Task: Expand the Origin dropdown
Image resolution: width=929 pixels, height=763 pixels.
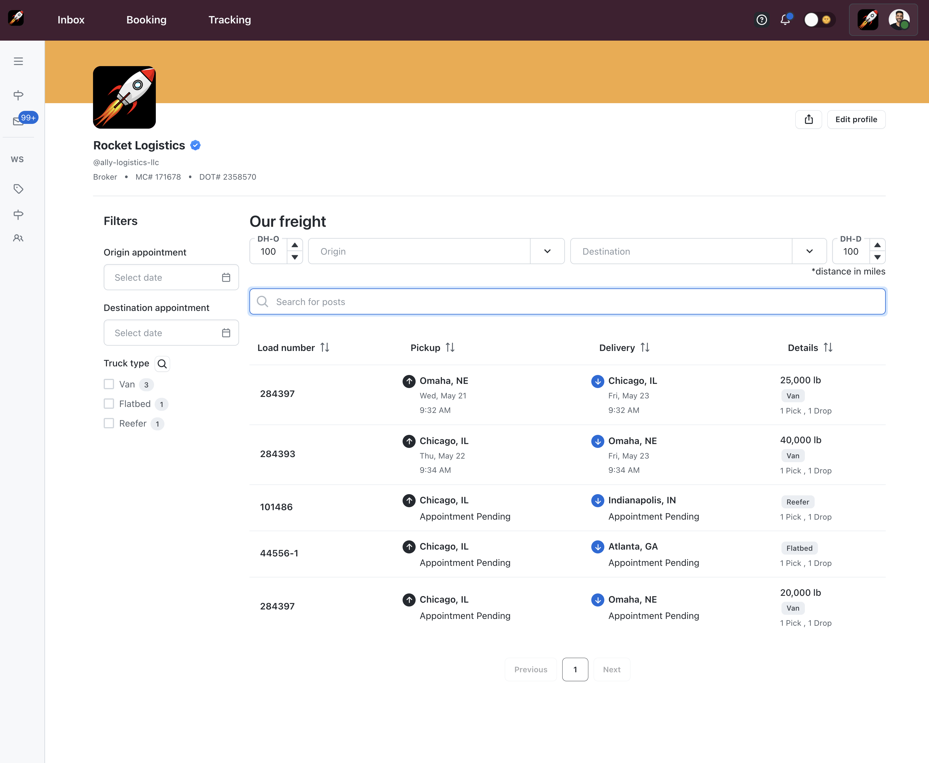Action: 547,251
